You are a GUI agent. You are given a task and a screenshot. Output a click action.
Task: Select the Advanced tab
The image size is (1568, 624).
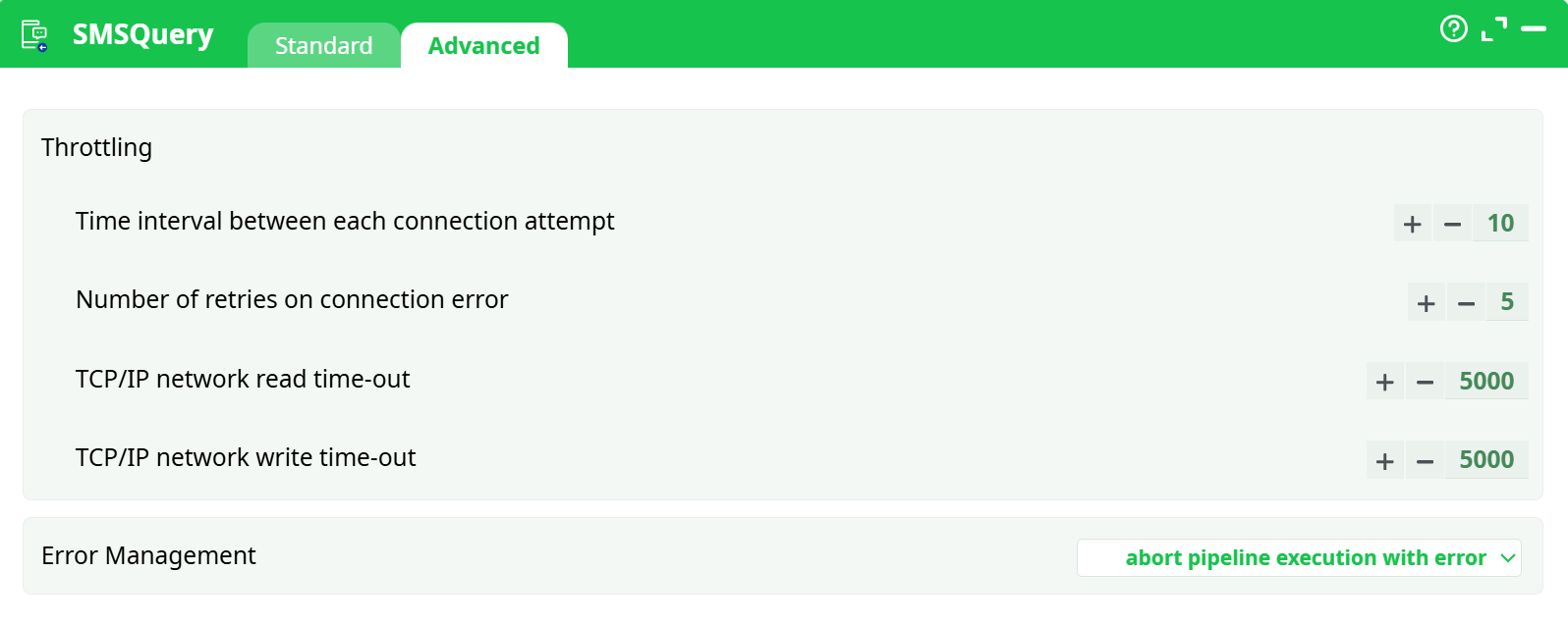pos(483,46)
